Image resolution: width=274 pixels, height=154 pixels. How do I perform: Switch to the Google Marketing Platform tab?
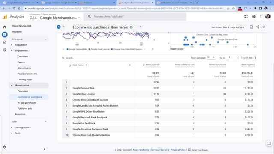tap(21, 3)
